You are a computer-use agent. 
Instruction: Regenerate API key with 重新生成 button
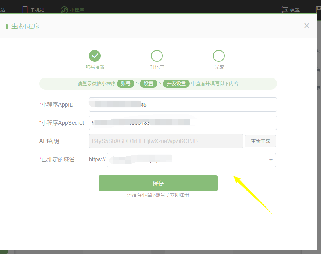[260, 141]
